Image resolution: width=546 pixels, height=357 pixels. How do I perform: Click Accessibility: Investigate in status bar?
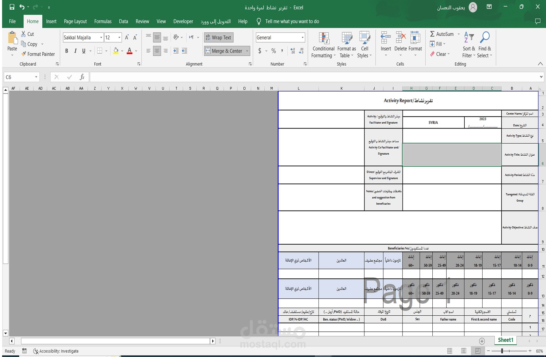[x=56, y=351]
